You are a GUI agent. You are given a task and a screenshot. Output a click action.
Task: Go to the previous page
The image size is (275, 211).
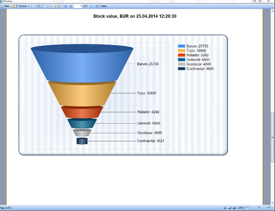[x=71, y=6]
